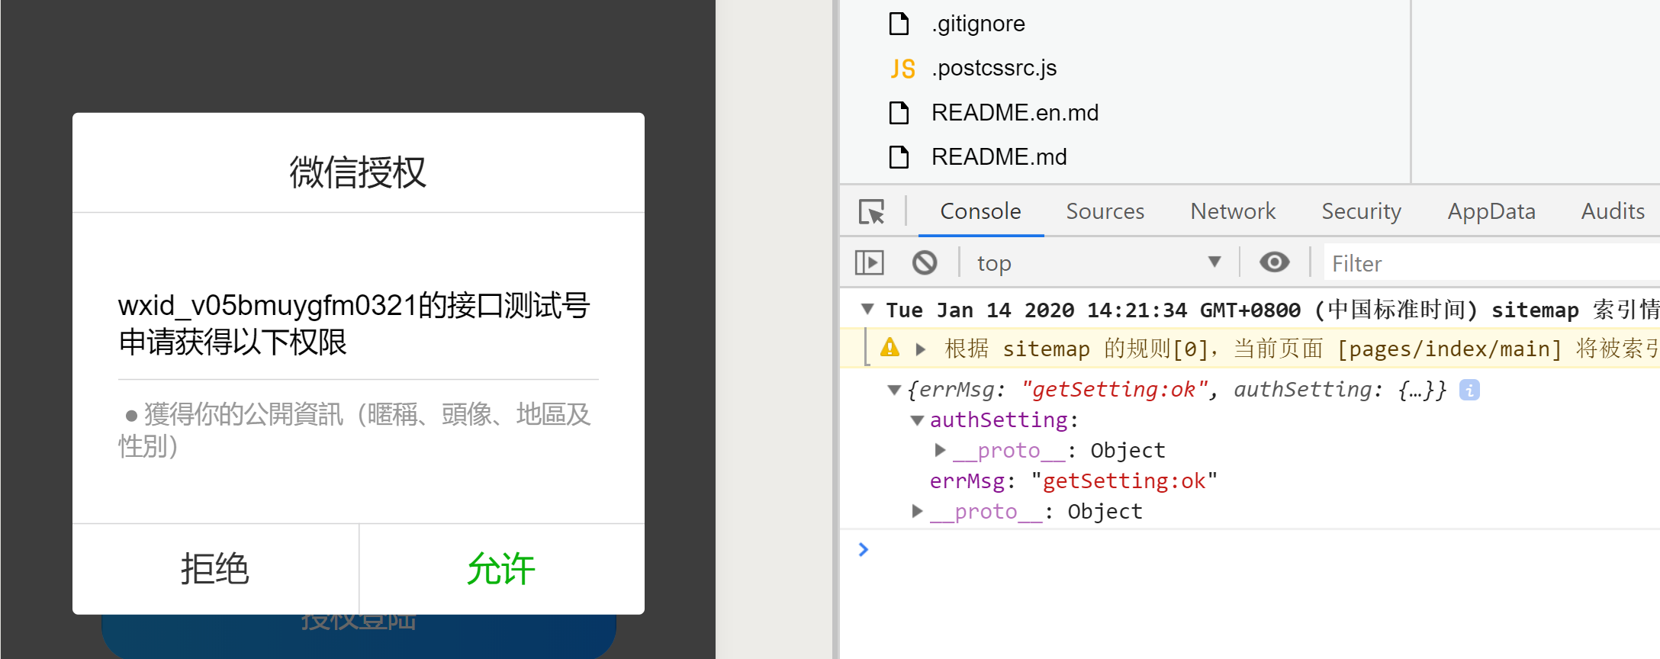The width and height of the screenshot is (1660, 659).
Task: Click the wxid_v05bmuygfm0321 permission request text
Action: pos(354,323)
